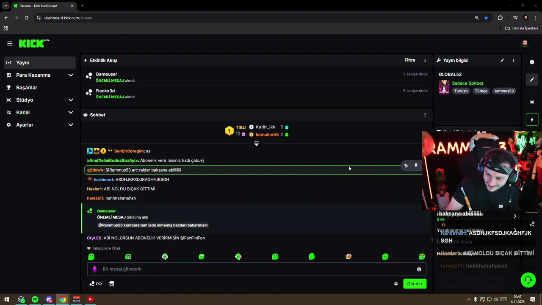Click the rammus53 tag chip

pyautogui.click(x=504, y=91)
